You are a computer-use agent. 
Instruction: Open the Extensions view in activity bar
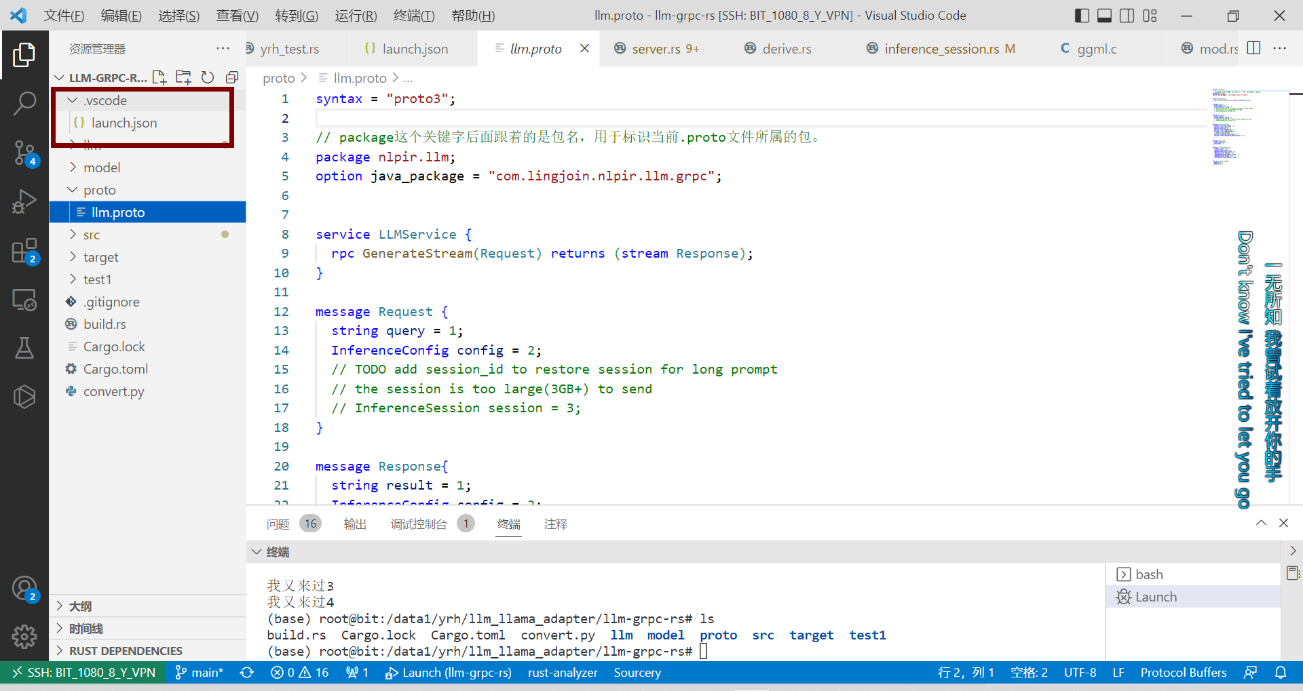pos(24,250)
